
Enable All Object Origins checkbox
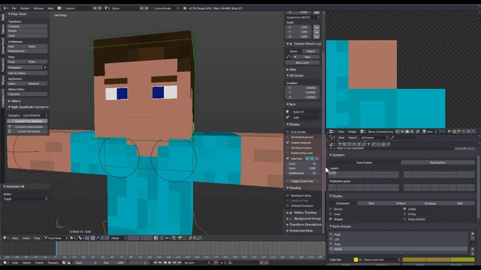(x=288, y=148)
